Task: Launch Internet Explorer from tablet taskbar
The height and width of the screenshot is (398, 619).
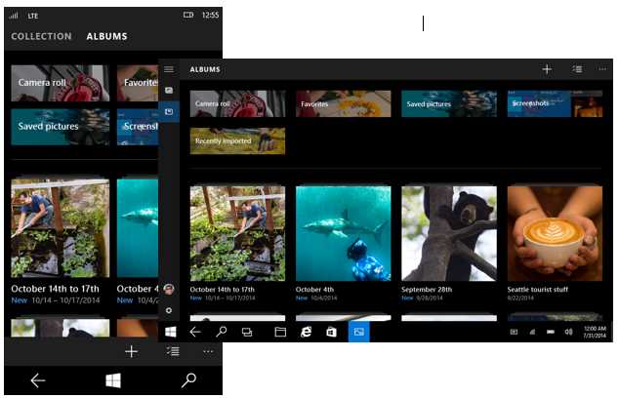Action: 306,332
